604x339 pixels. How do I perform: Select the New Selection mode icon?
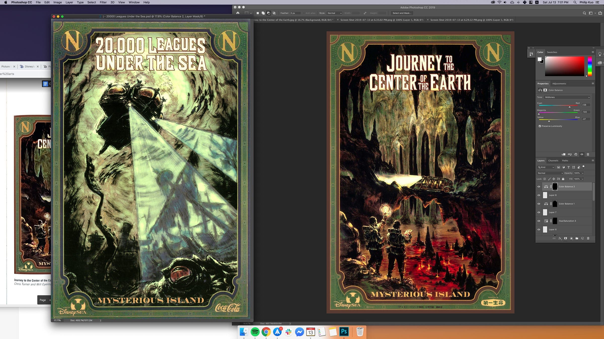[258, 13]
